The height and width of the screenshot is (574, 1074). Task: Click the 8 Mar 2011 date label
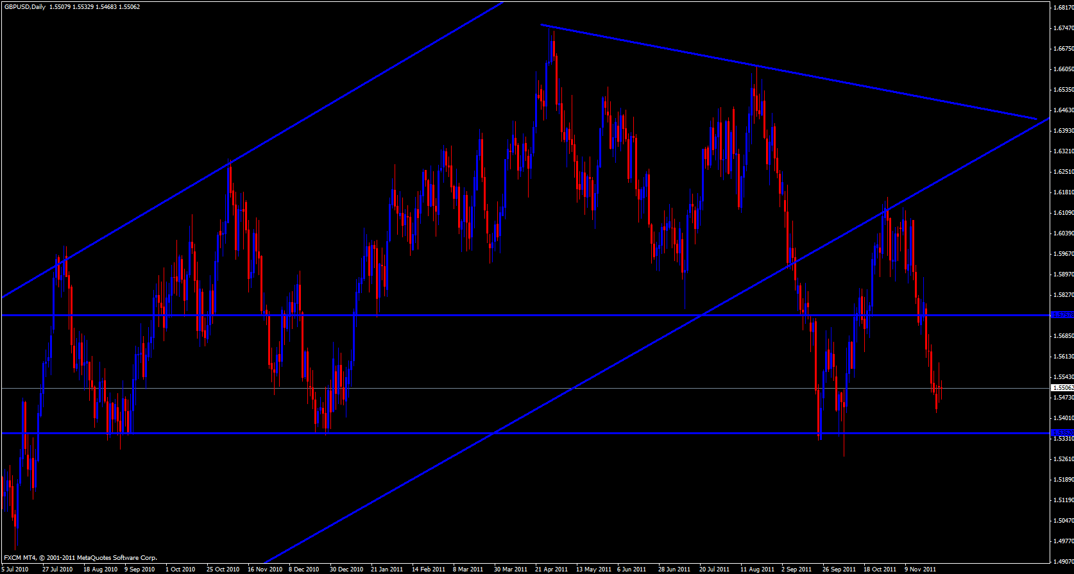click(468, 570)
